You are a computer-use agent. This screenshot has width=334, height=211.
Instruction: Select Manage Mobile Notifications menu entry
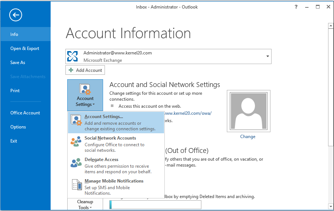pos(116,187)
